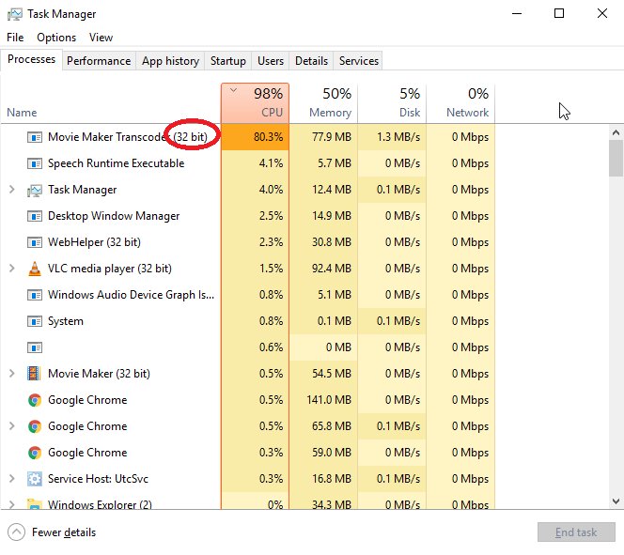Open the File menu
This screenshot has width=624, height=555.
(15, 38)
